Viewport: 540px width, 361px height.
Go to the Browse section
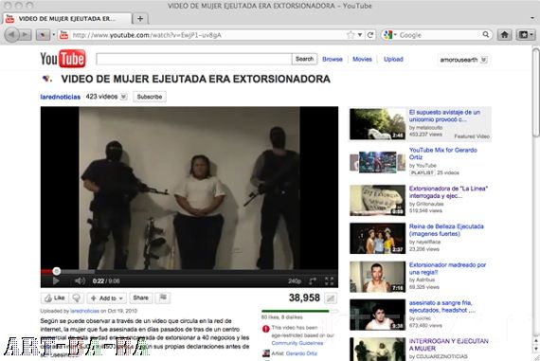[333, 60]
